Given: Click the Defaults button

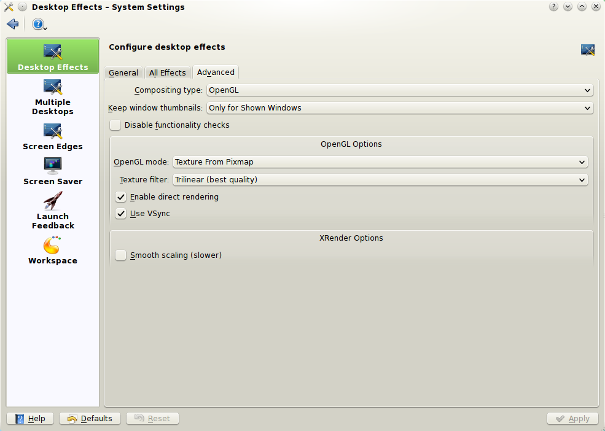Looking at the screenshot, I should pyautogui.click(x=90, y=419).
